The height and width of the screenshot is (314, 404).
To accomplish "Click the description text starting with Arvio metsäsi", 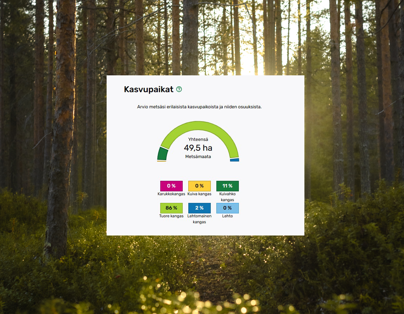I will 200,107.
